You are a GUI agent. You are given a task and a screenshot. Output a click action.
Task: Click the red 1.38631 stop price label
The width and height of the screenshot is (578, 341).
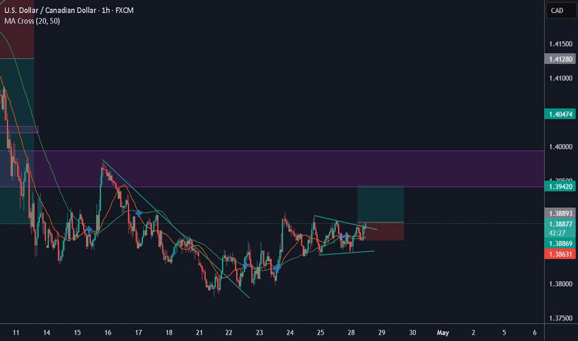[561, 254]
